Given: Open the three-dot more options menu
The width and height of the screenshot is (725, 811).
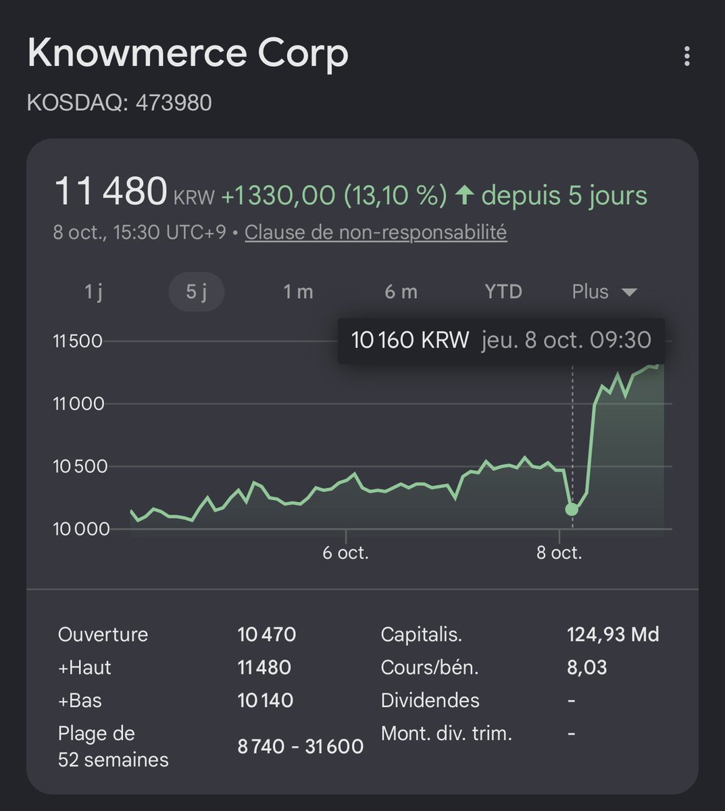Looking at the screenshot, I should (x=686, y=56).
